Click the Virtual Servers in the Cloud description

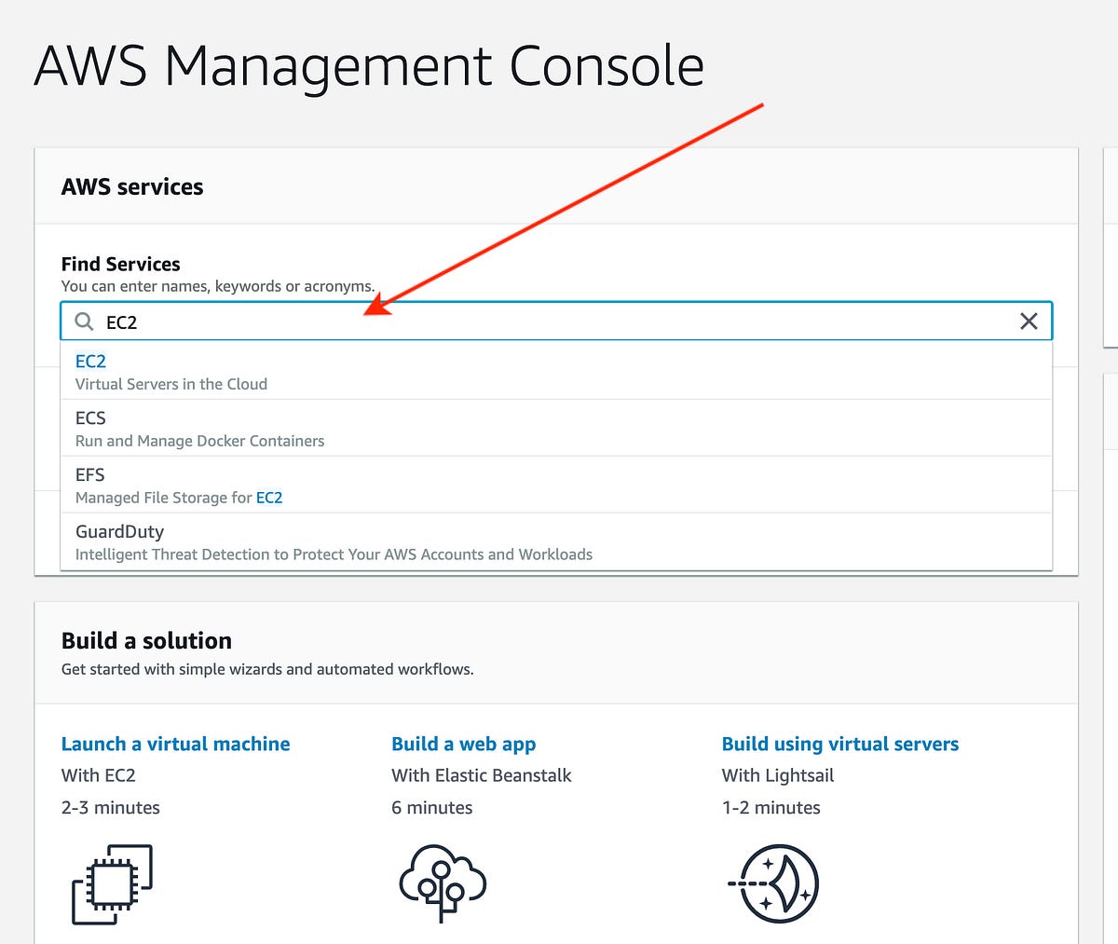pos(170,384)
